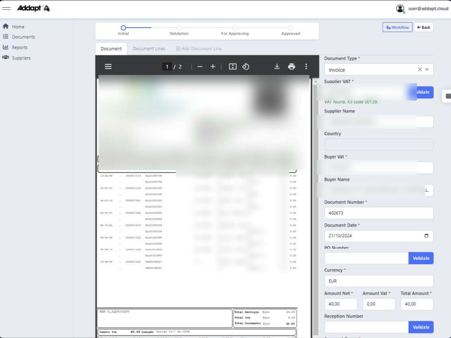Click the Back button

pos(424,27)
